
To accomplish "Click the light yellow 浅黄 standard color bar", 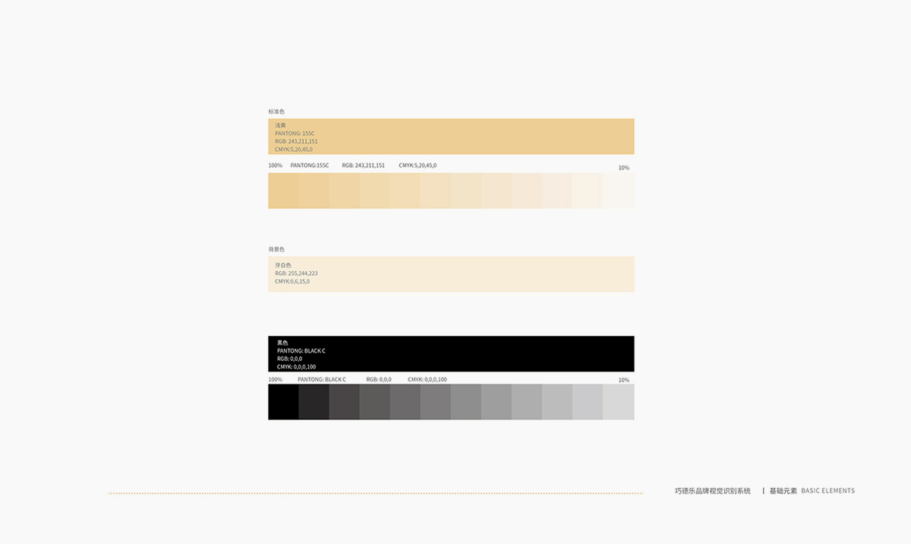I will [451, 137].
